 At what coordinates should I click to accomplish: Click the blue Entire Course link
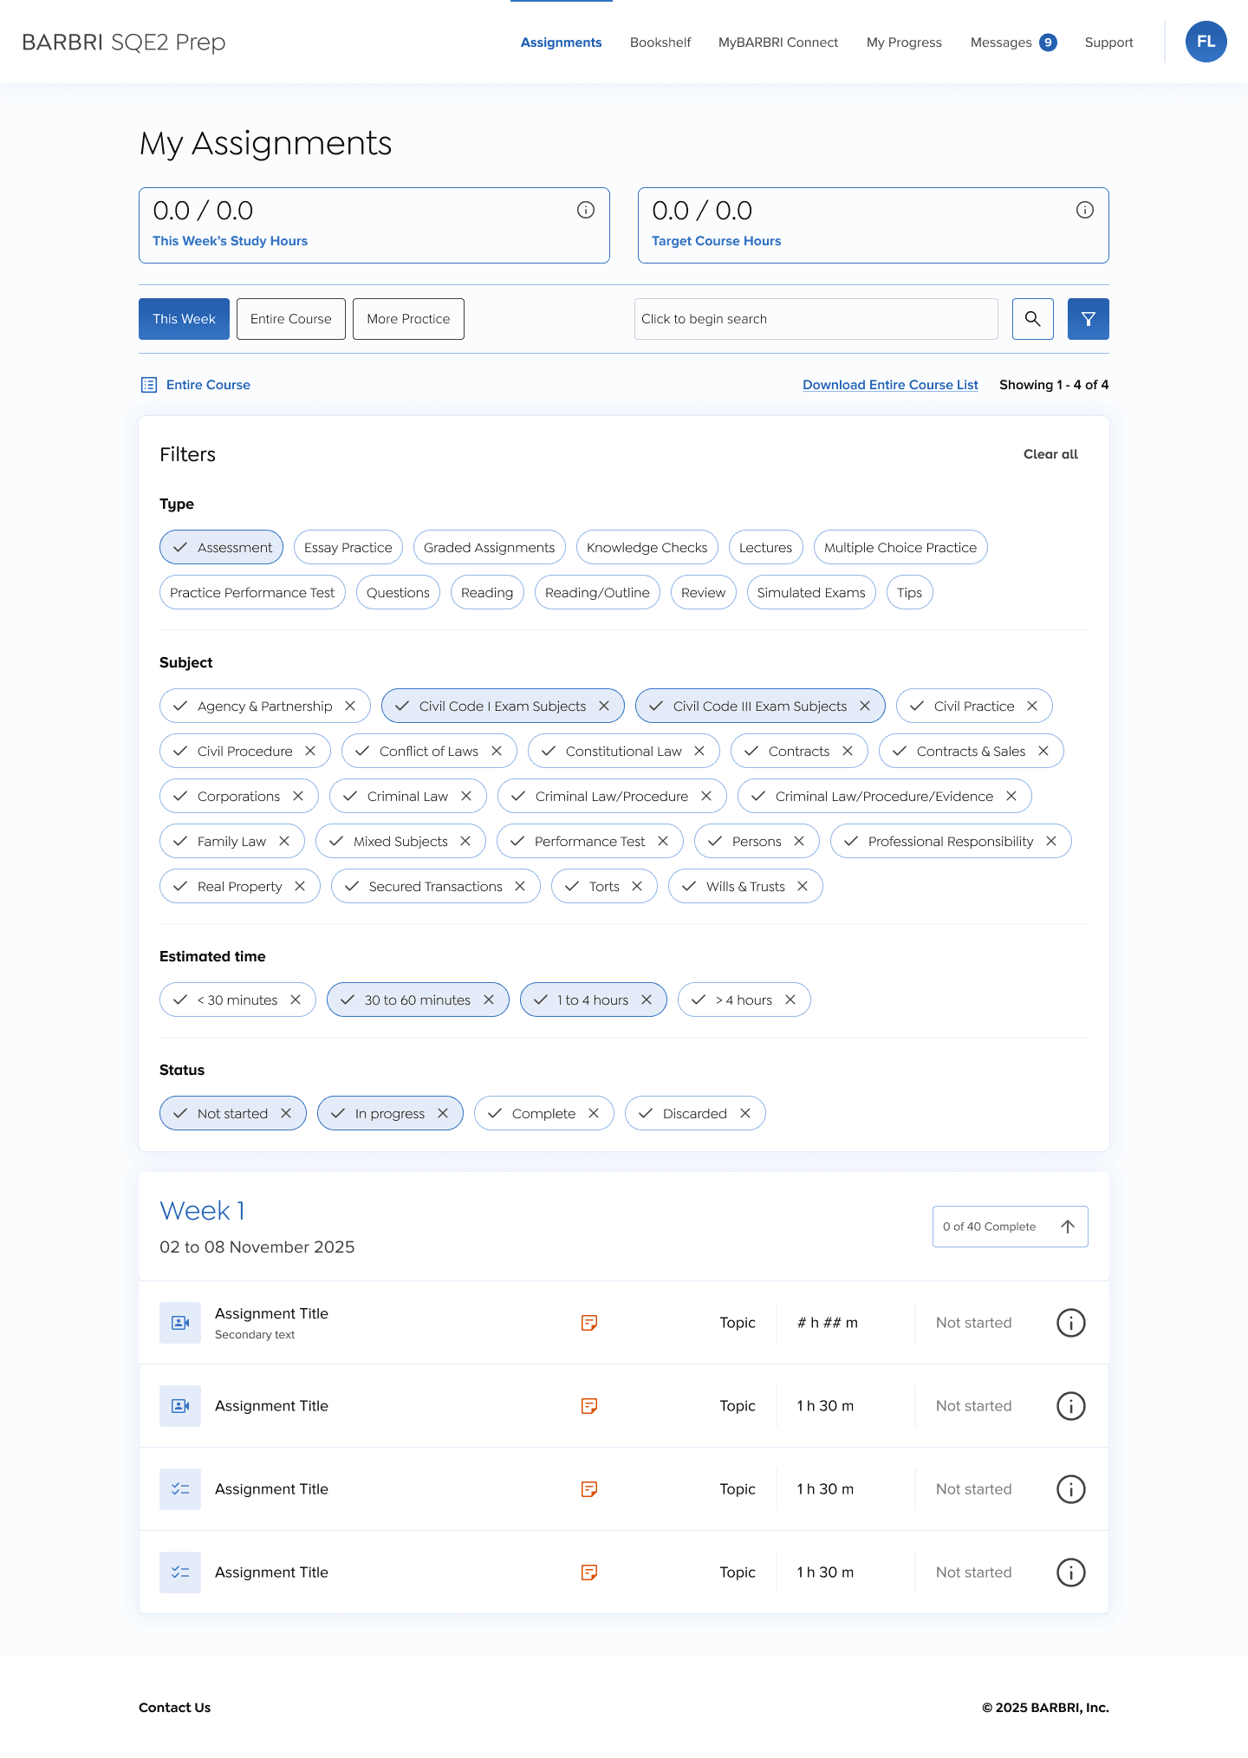[x=208, y=385]
